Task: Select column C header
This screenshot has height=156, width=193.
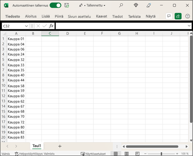Action: 50,34
